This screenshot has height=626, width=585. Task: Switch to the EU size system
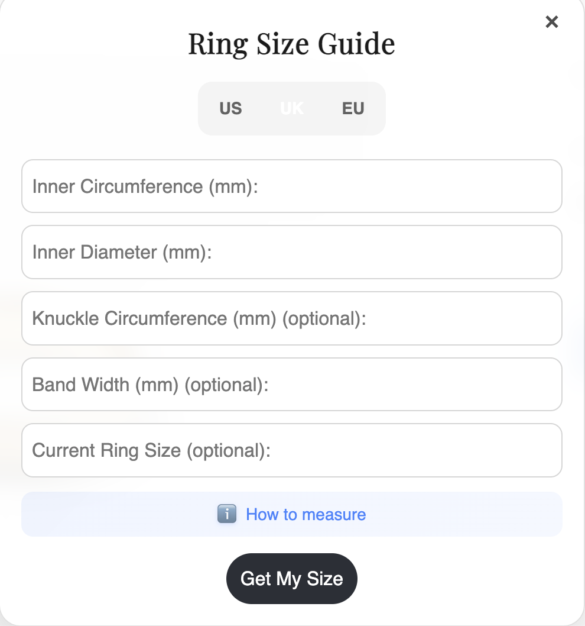tap(353, 108)
